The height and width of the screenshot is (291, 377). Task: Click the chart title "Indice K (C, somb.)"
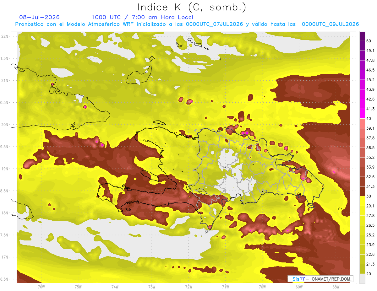(192, 7)
